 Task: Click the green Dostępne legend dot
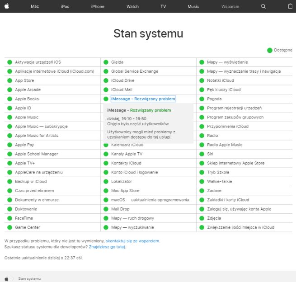pyautogui.click(x=270, y=51)
